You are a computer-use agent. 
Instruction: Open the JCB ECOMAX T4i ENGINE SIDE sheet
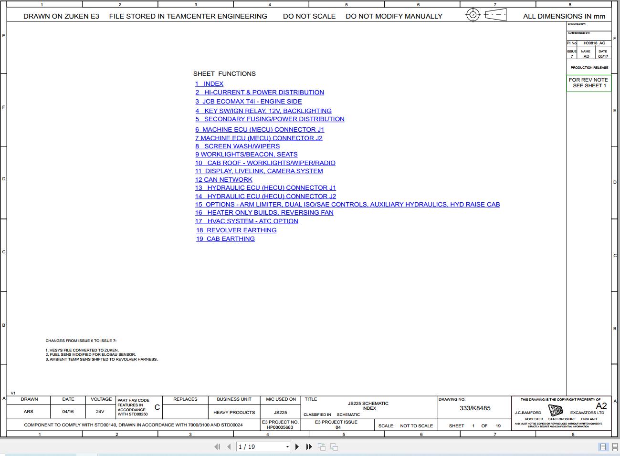248,101
